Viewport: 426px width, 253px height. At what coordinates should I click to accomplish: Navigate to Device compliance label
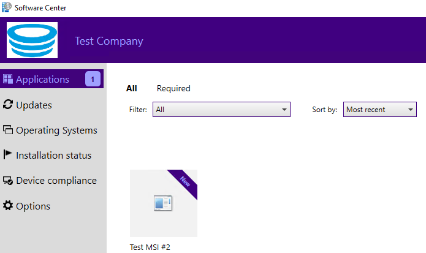pyautogui.click(x=56, y=181)
